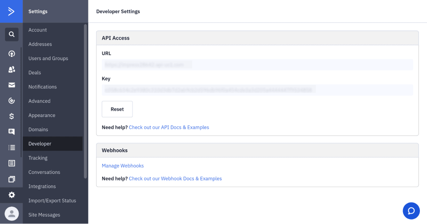427x224 pixels.
Task: Open Notifications settings
Action: 43,87
